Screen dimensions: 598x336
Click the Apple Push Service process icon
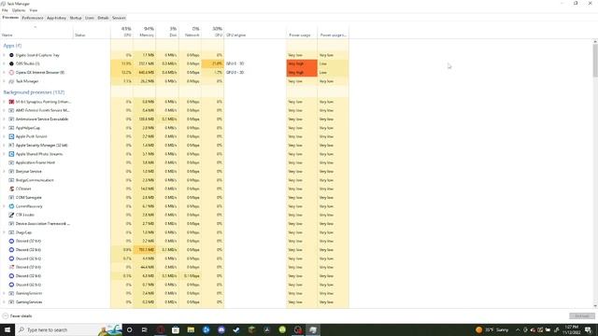click(11, 136)
